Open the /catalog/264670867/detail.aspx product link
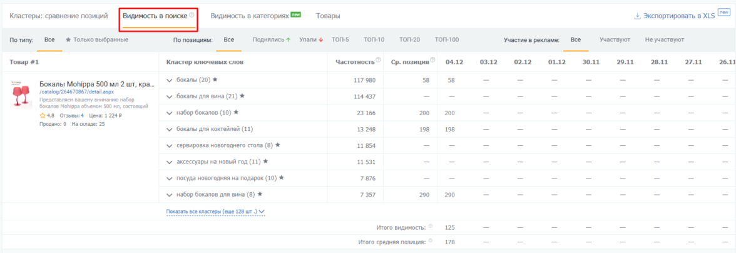The image size is (736, 253). (76, 91)
